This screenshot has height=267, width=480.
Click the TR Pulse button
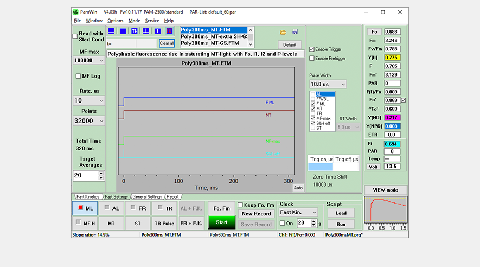(x=164, y=223)
